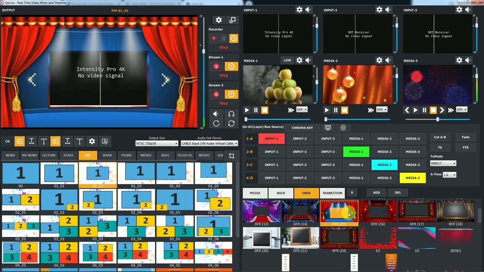Viewport: 484px width, 272px height.
Task: Toggle the LIVE button on MEDIA-1
Action: pos(287,60)
